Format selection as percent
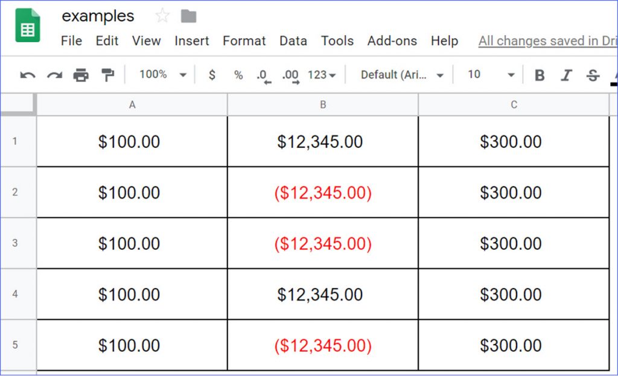Viewport: 618px width, 376px height. point(238,74)
